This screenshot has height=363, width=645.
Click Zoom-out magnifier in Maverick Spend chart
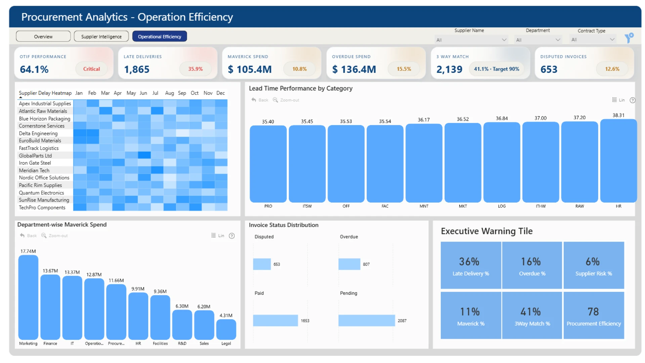pos(44,236)
